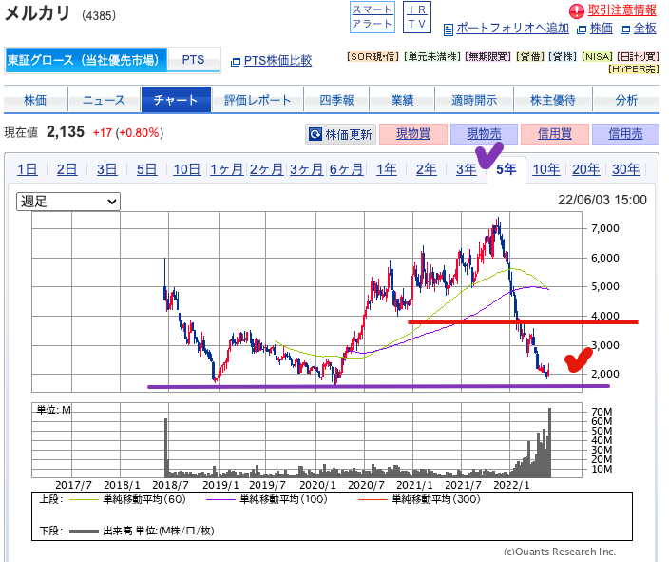The width and height of the screenshot is (669, 562).
Task: Select the 3年 chart range
Action: 466,169
